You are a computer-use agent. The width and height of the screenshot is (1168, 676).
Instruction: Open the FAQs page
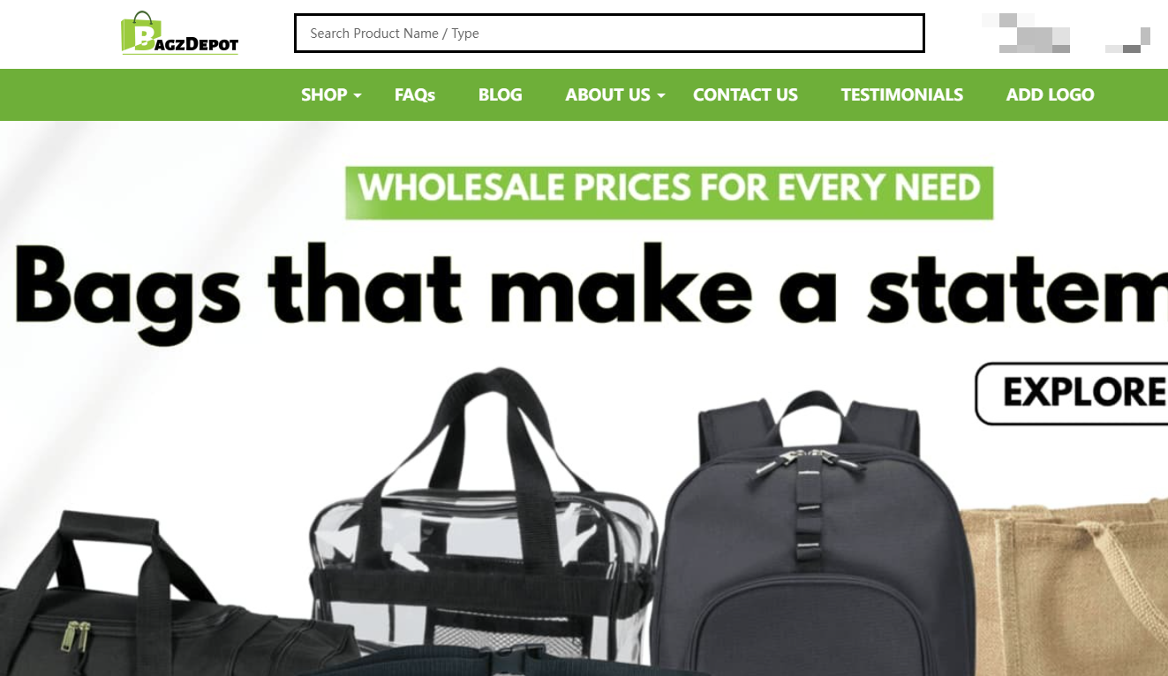(415, 94)
